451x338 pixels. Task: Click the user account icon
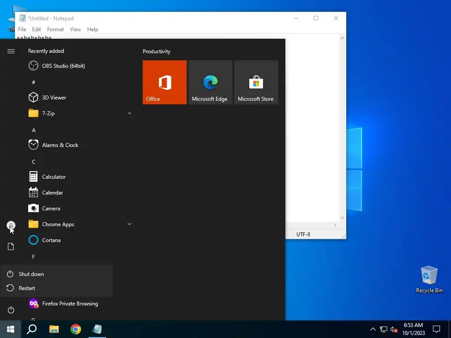coord(11,225)
